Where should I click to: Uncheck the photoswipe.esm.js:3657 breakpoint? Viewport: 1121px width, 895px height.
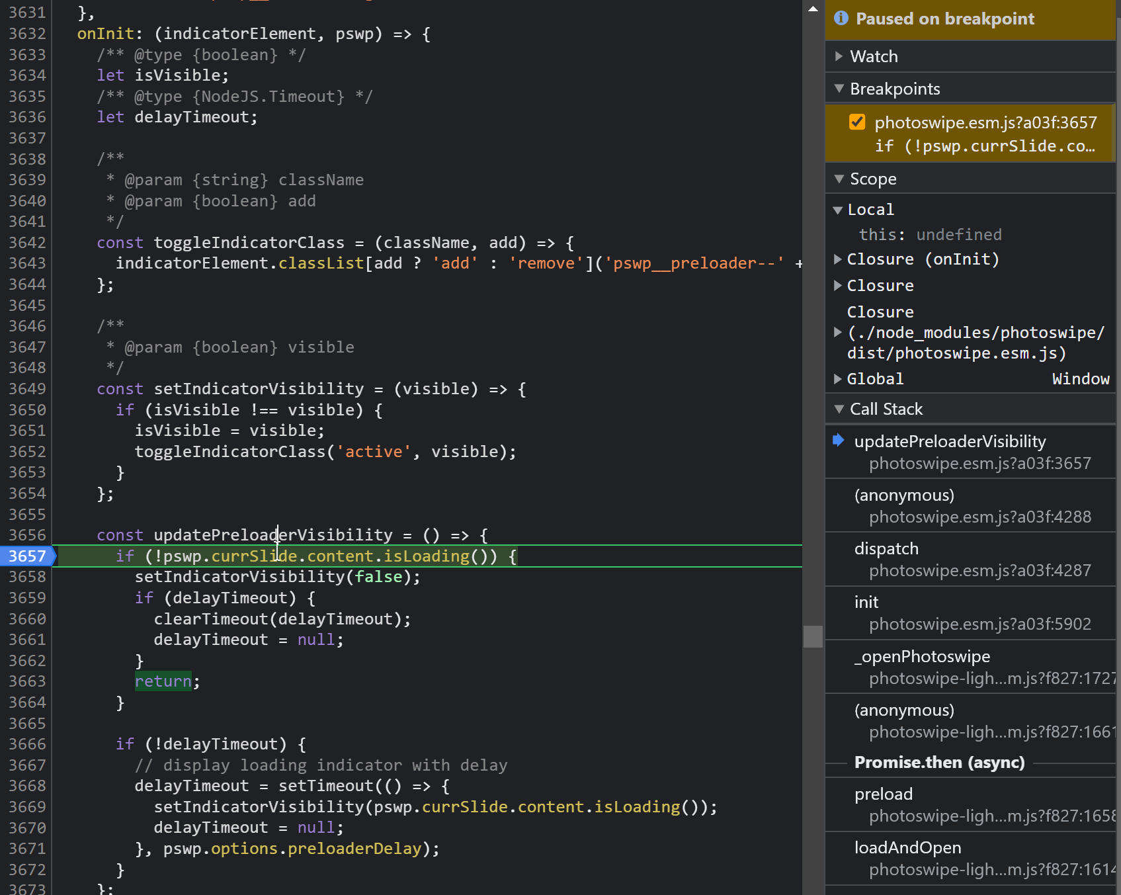pyautogui.click(x=857, y=122)
